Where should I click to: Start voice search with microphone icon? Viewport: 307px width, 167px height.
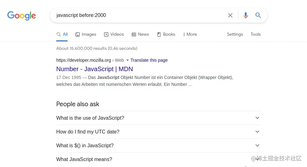246,15
